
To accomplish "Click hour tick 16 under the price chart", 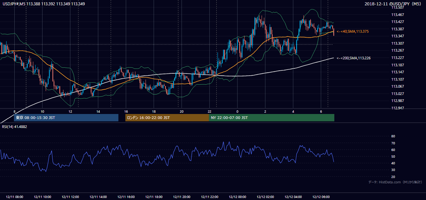I will point(126,111).
